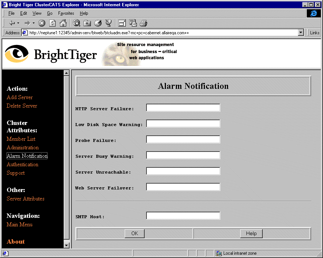Click the SMTP Host input field
The height and width of the screenshot is (258, 323).
point(183,216)
